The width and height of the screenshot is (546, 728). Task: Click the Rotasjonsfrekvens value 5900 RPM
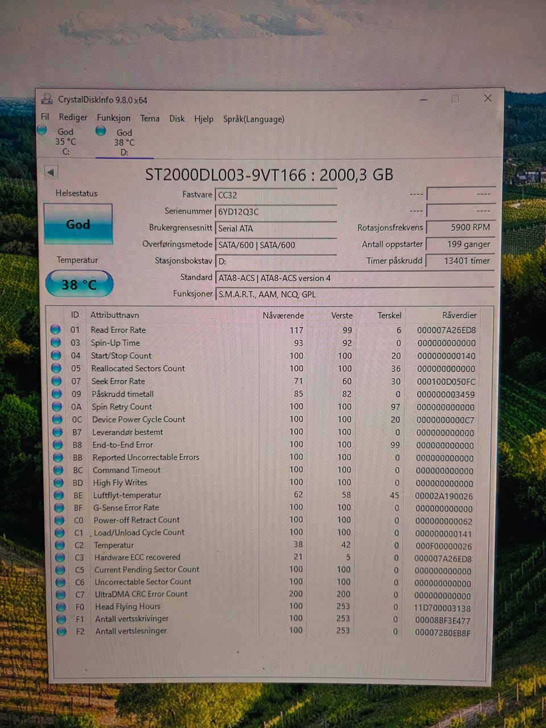(461, 227)
